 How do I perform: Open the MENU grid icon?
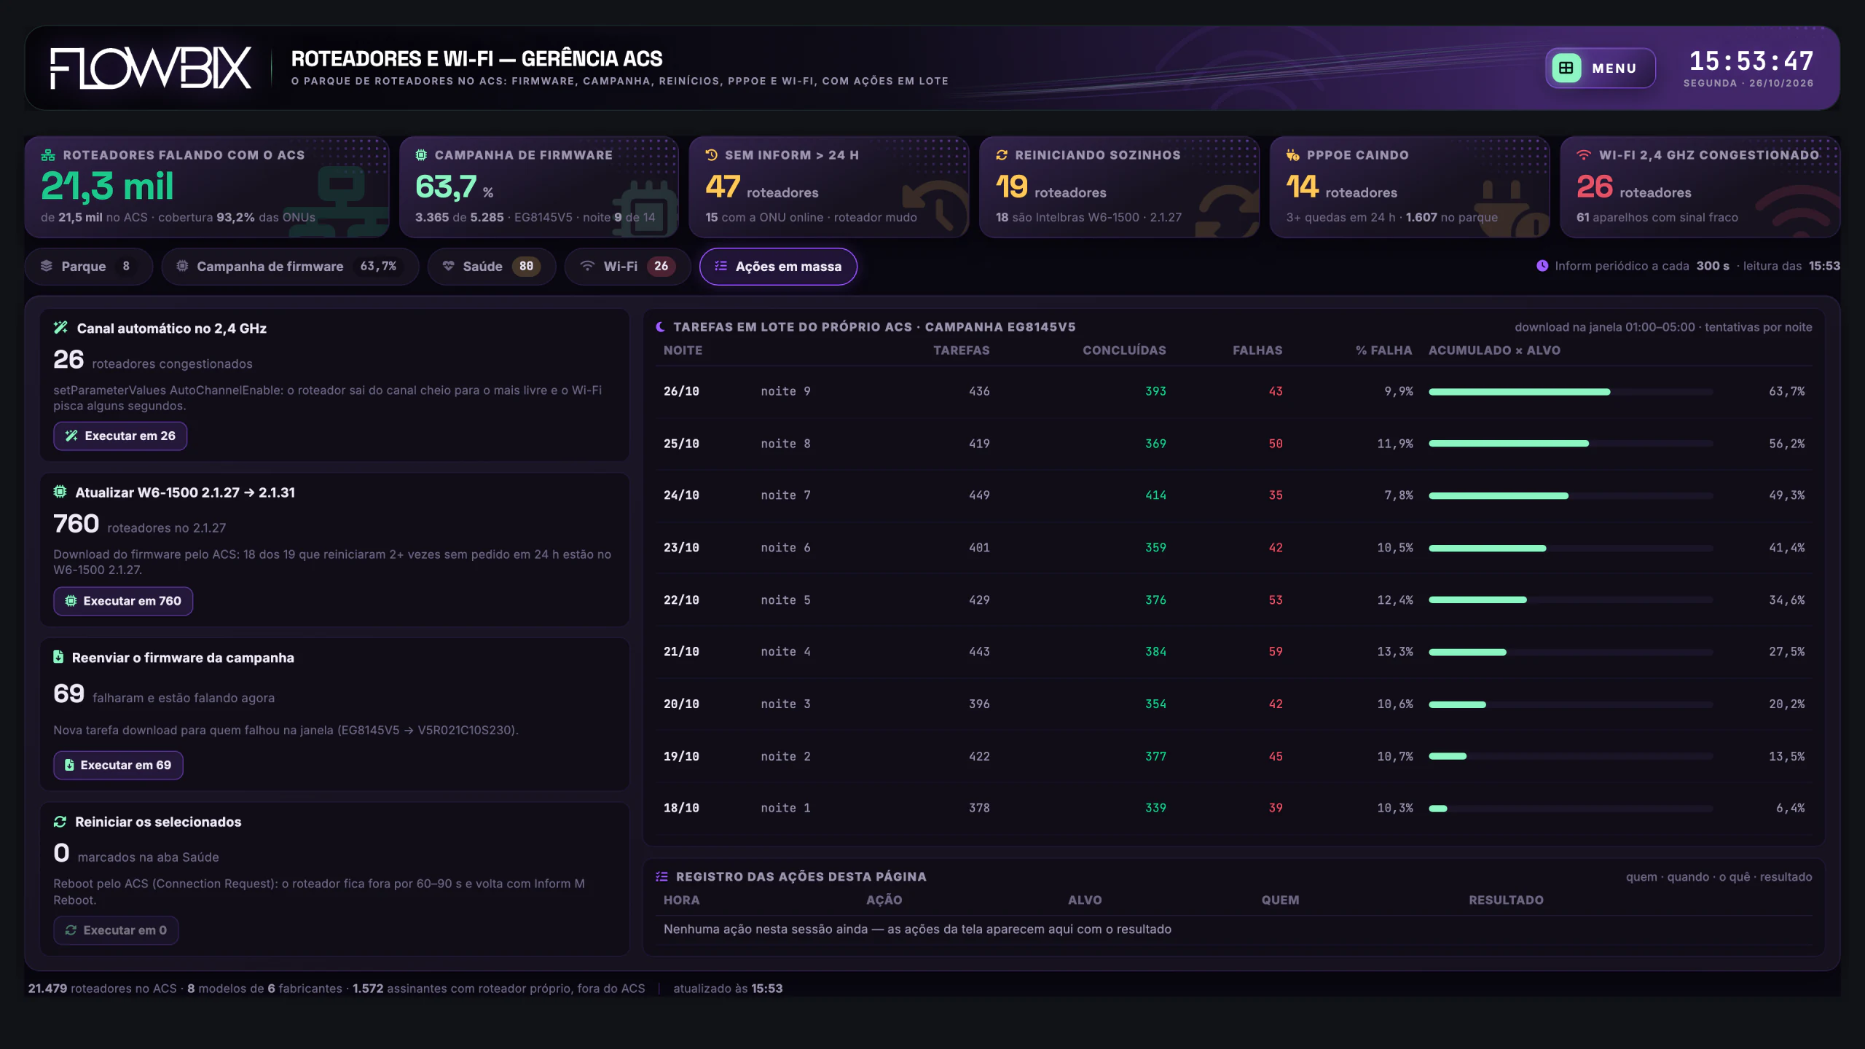click(x=1566, y=68)
